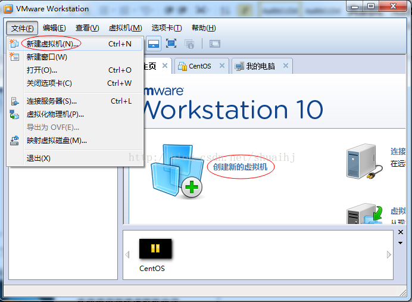Close the CentOS tab
Viewport: 412px width, 302px height.
tap(222, 66)
